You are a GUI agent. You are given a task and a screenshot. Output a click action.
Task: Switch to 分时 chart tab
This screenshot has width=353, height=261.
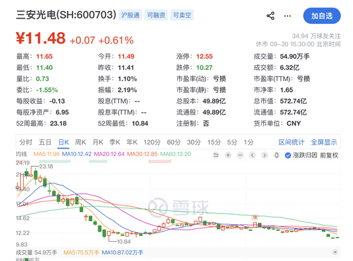(26, 142)
